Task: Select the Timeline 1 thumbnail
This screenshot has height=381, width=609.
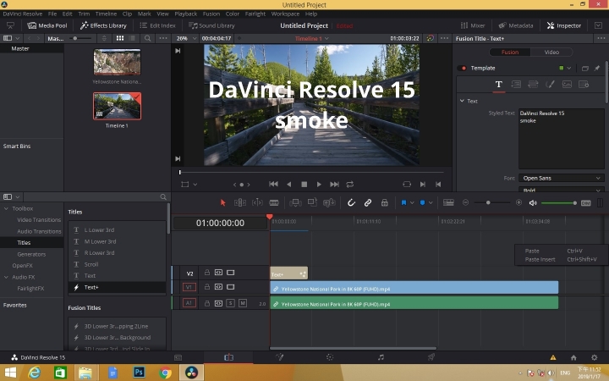Action: [x=117, y=106]
